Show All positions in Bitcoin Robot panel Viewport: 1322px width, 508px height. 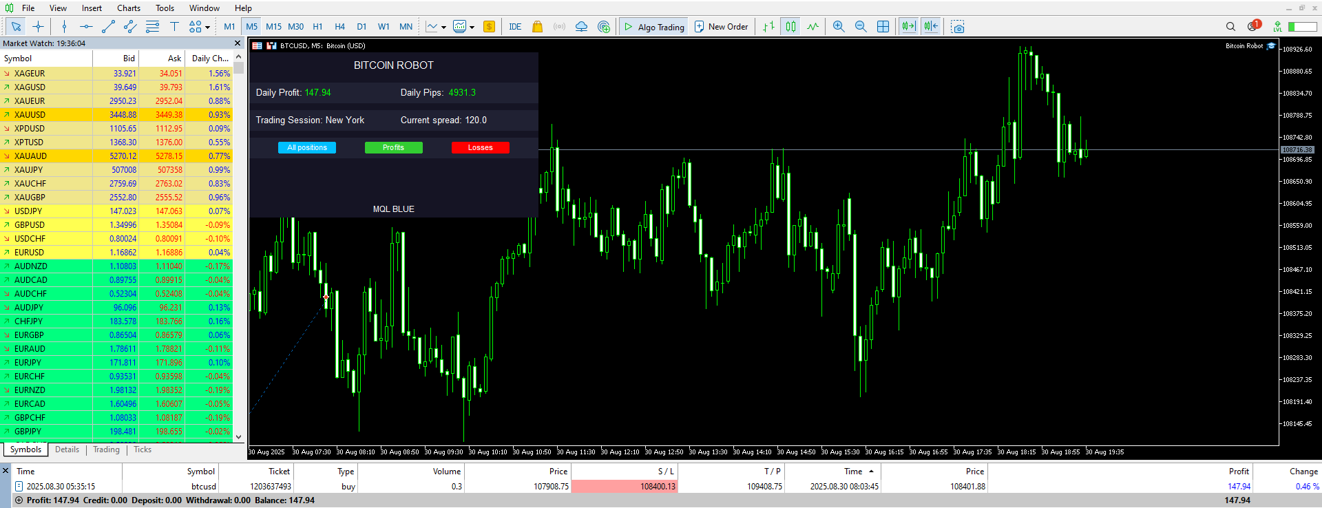pyautogui.click(x=307, y=147)
